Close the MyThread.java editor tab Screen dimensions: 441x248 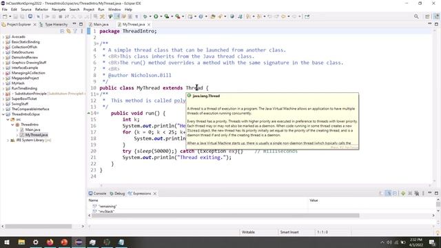coord(149,25)
